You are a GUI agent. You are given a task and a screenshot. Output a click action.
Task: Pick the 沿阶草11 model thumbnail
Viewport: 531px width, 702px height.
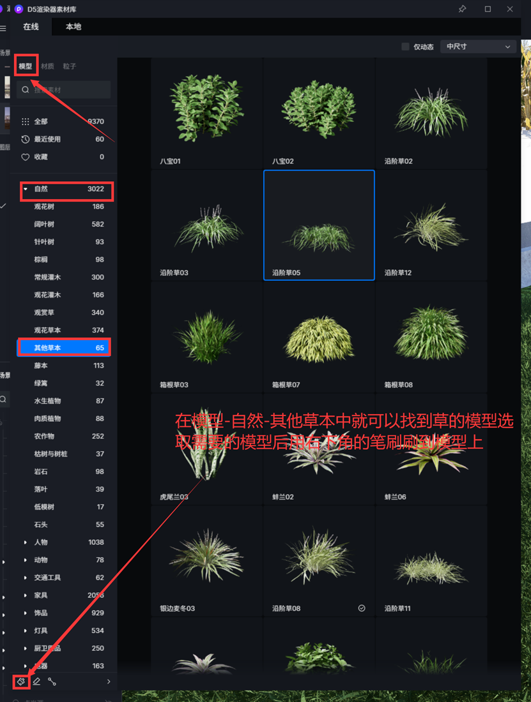pyautogui.click(x=431, y=561)
